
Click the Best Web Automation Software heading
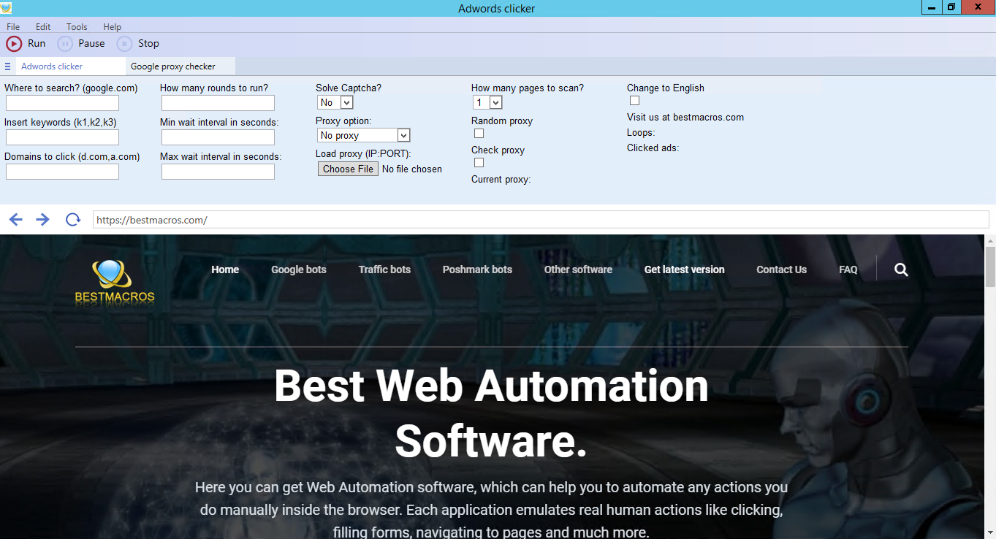(x=491, y=413)
